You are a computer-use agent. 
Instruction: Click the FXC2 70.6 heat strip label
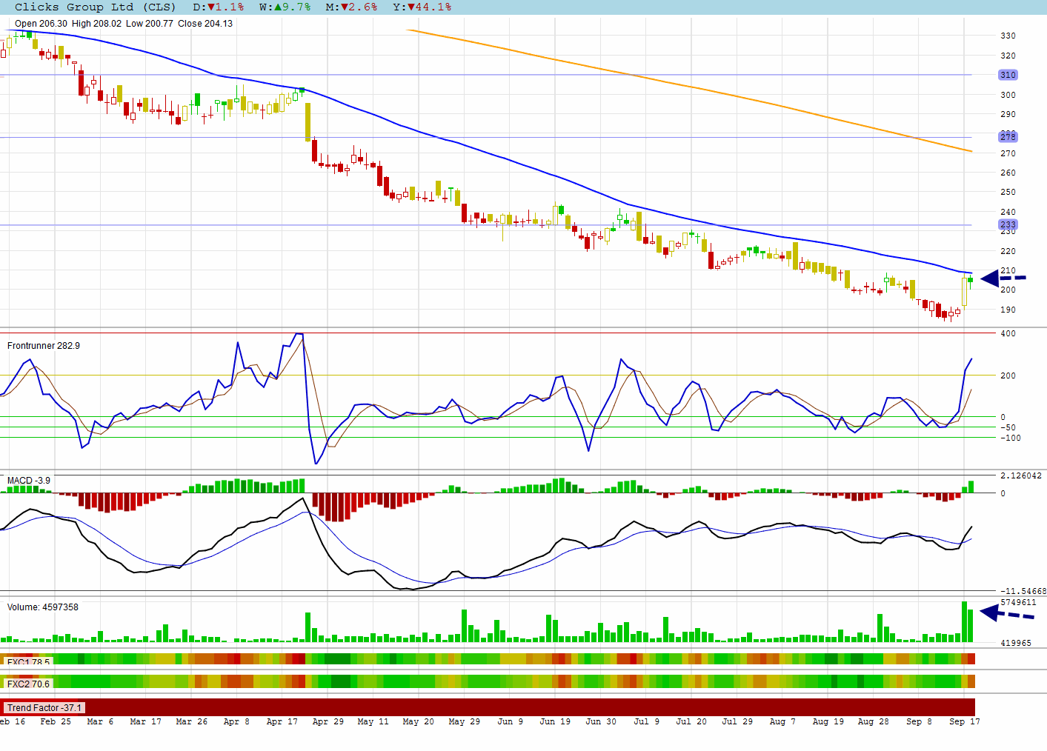click(28, 684)
